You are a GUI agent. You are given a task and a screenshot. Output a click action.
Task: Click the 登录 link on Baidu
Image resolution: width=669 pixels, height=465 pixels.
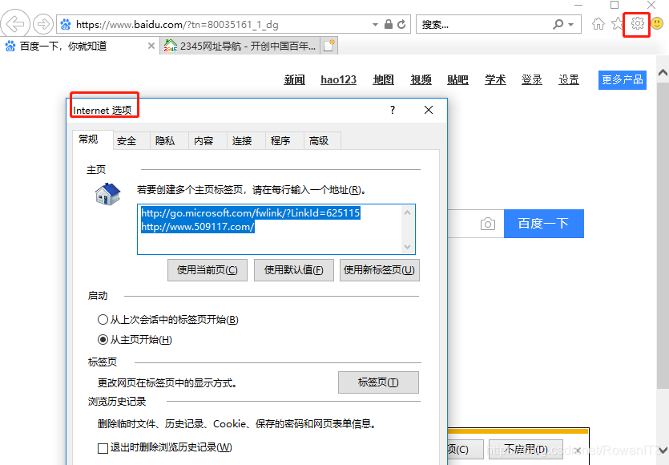[x=532, y=79]
